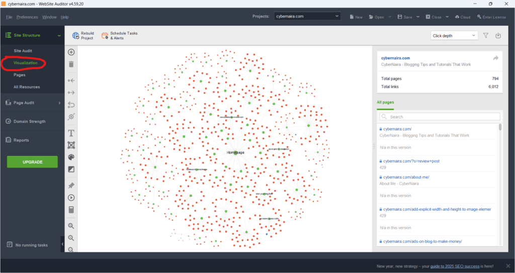Click Enter License
This screenshot has height=273, width=515.
pos(492,17)
